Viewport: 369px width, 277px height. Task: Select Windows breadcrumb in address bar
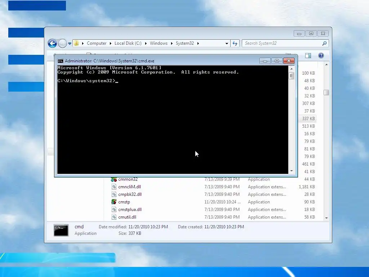tap(159, 43)
